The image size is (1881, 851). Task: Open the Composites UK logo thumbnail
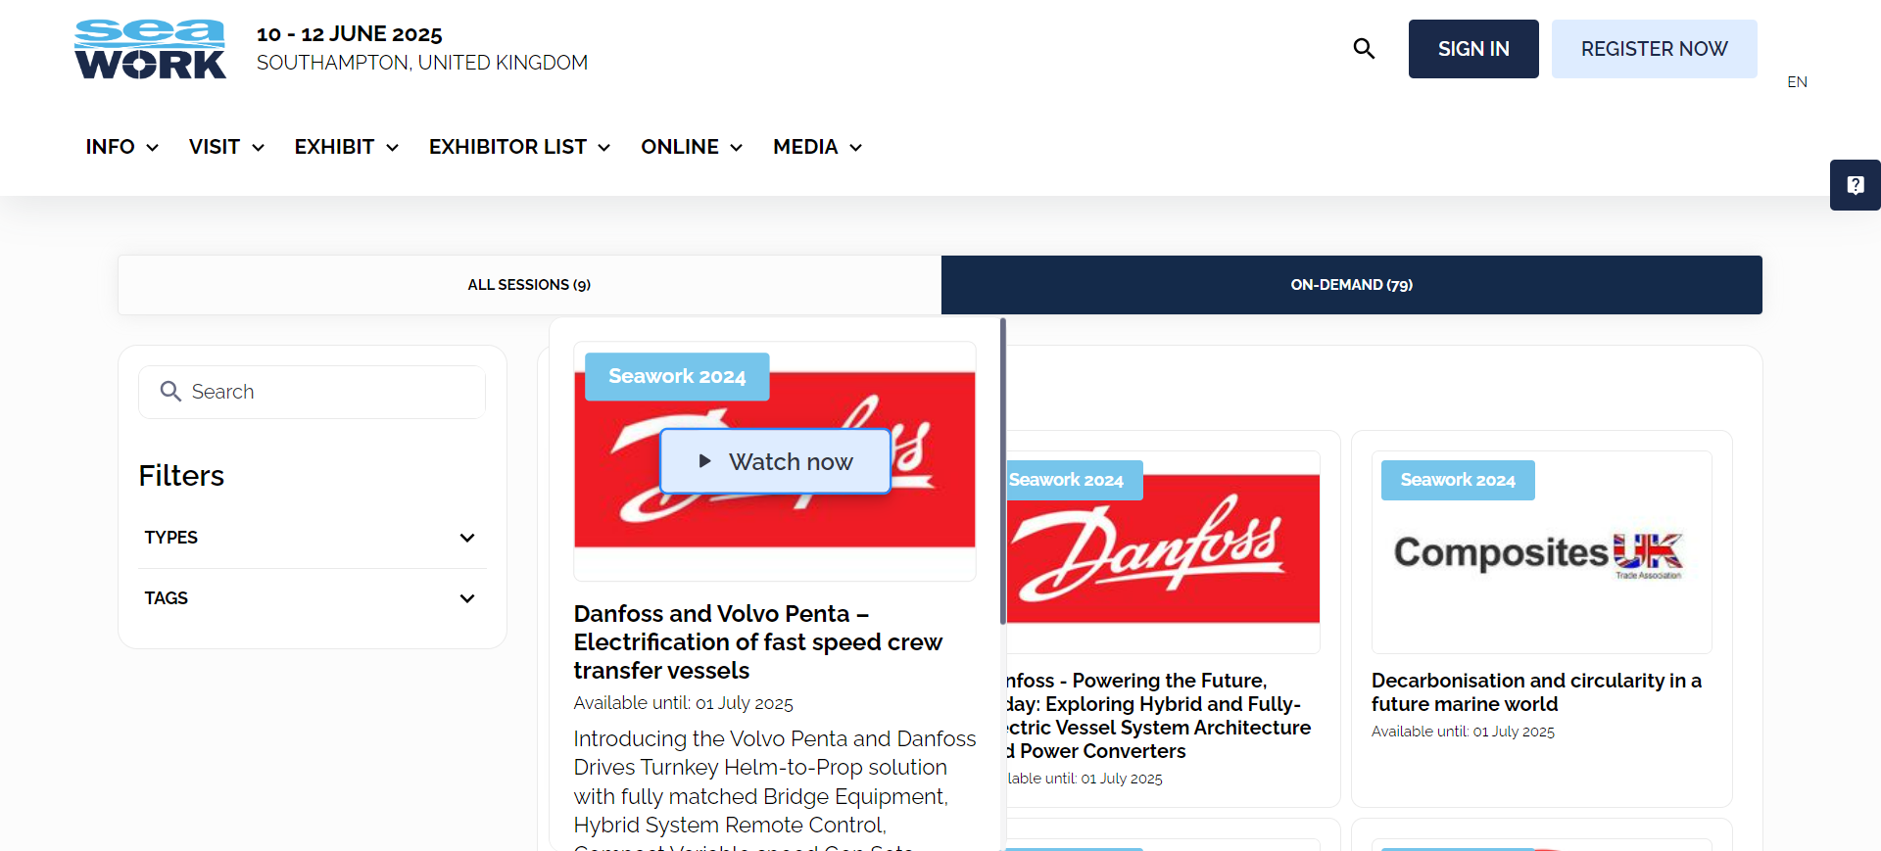click(1542, 551)
